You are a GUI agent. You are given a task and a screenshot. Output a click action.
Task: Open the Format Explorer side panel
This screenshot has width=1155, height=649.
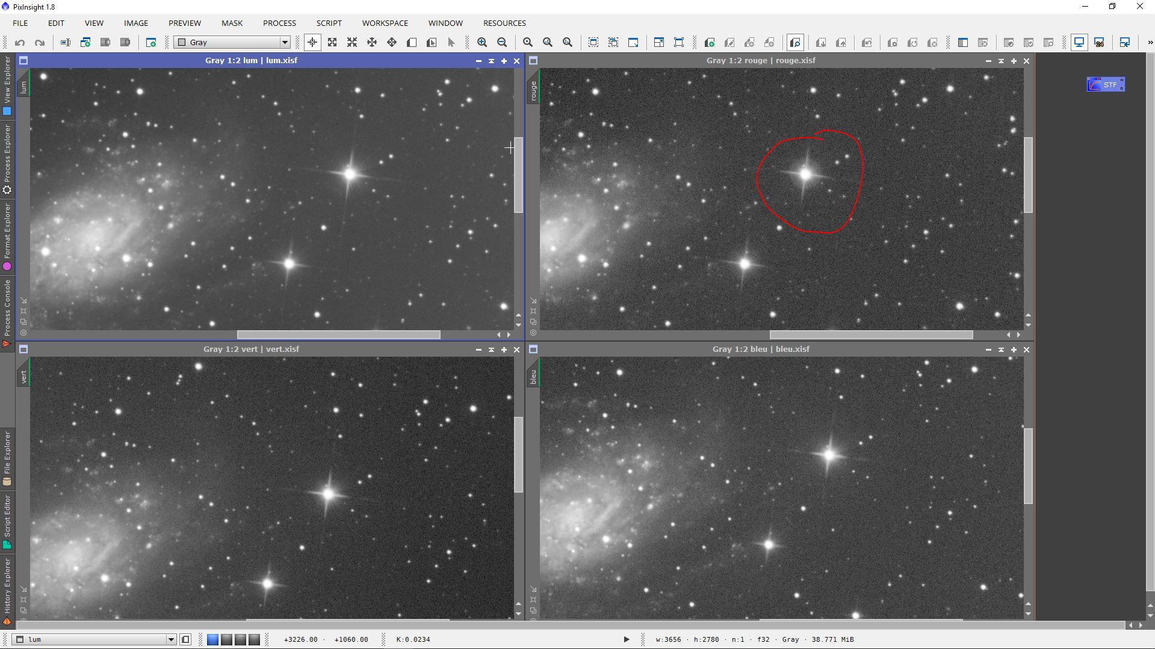[7, 237]
